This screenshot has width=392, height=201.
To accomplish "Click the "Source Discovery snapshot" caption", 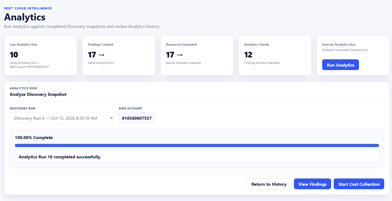I will pyautogui.click(x=184, y=63).
